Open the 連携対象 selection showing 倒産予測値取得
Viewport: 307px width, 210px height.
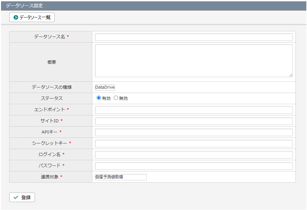coord(121,177)
